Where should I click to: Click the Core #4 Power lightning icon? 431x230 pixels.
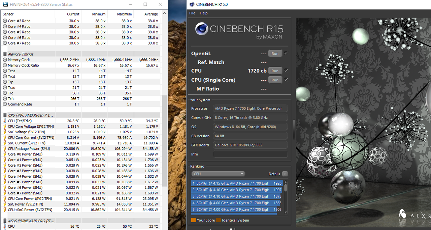(5, 176)
